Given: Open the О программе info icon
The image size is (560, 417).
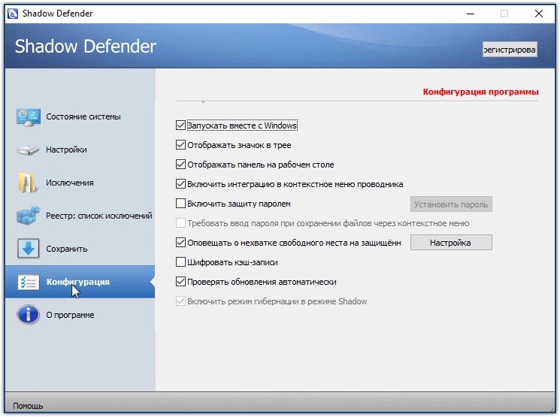Looking at the screenshot, I should [28, 315].
